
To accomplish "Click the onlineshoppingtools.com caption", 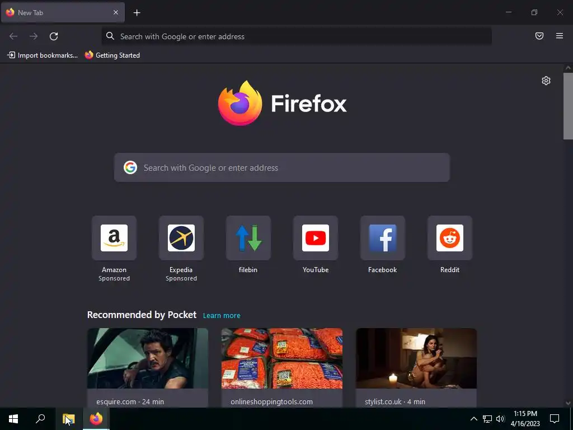I will (271, 401).
